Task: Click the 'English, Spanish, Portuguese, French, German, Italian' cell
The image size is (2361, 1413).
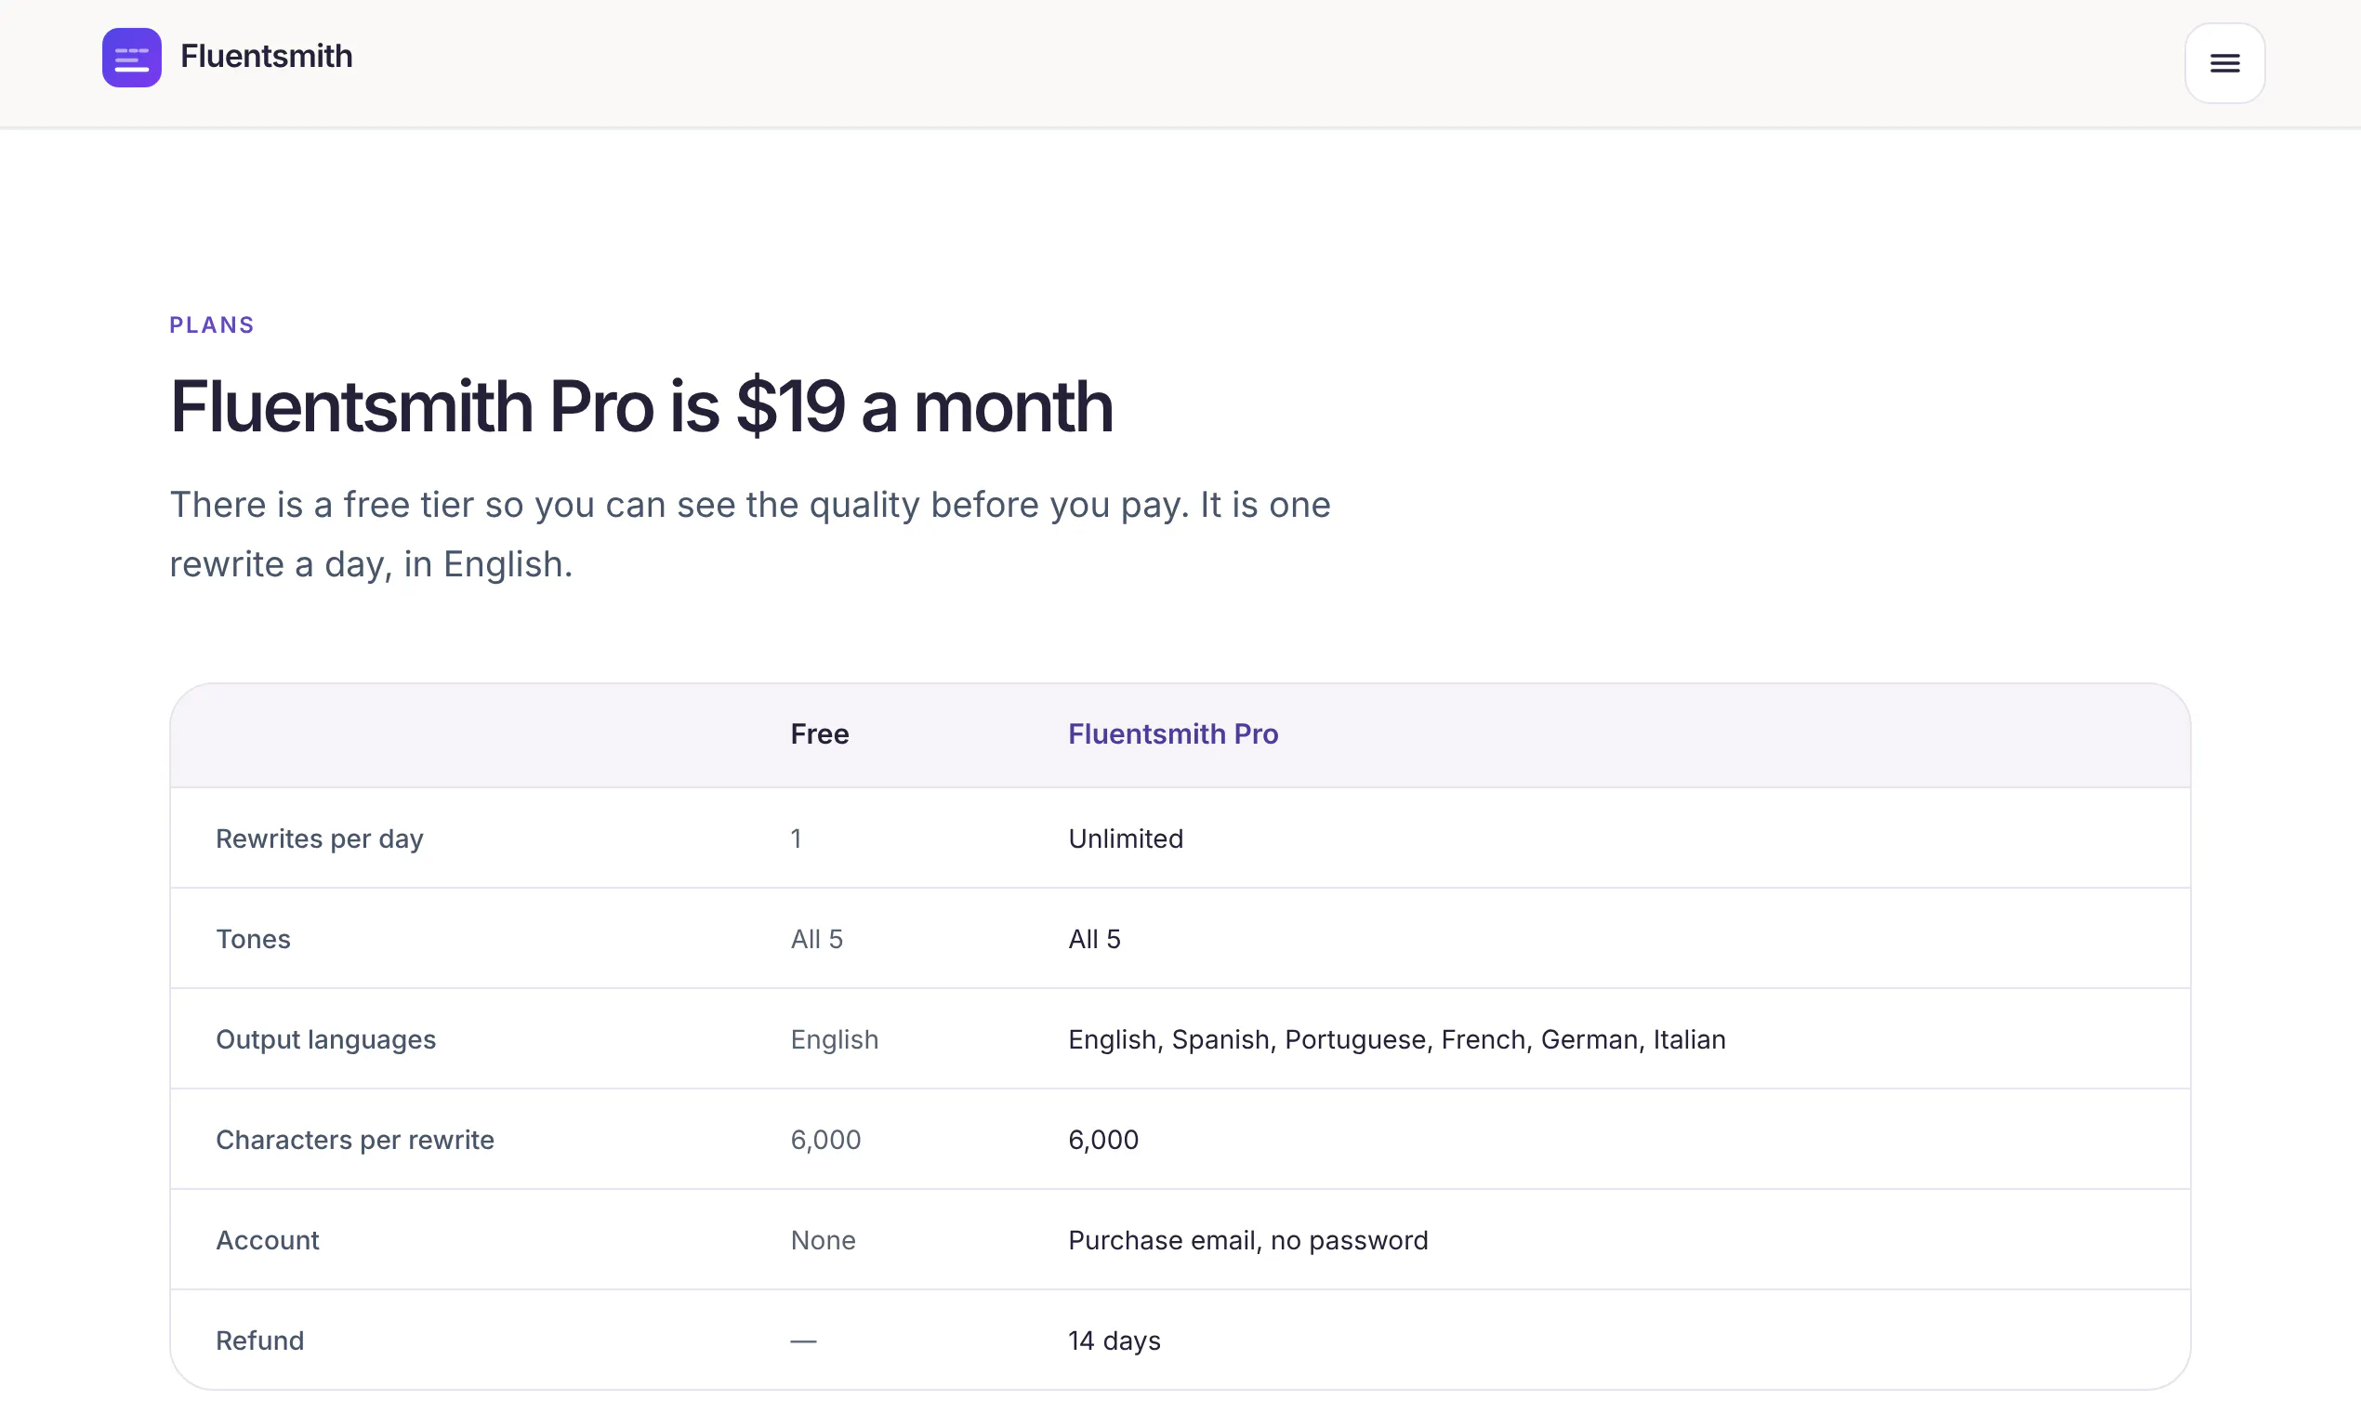Action: [x=1396, y=1039]
